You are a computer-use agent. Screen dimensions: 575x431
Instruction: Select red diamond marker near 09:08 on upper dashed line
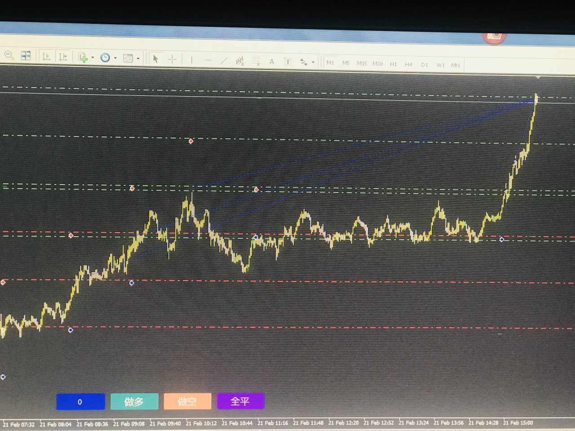click(x=132, y=188)
